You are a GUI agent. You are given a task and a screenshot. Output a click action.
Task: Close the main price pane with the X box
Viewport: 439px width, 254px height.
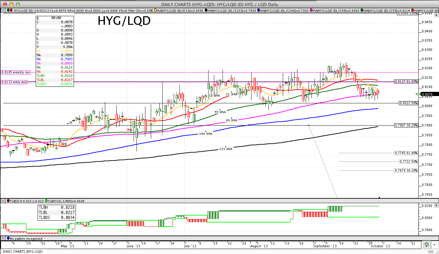coord(3,10)
